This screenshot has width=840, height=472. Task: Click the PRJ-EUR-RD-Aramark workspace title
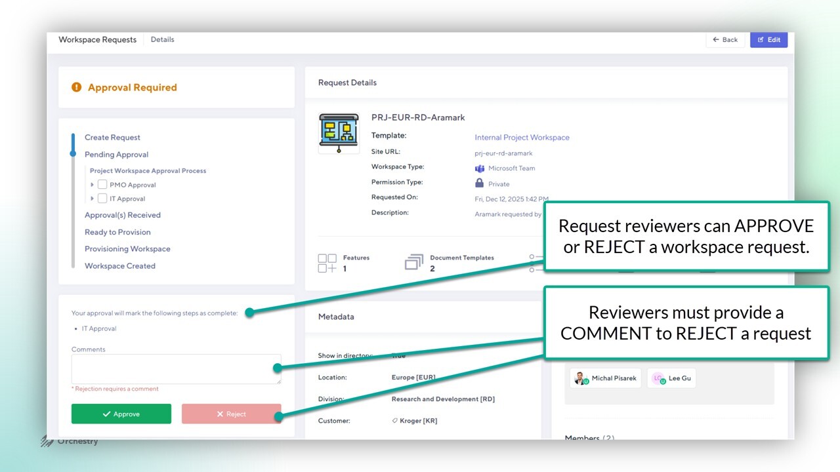(418, 118)
